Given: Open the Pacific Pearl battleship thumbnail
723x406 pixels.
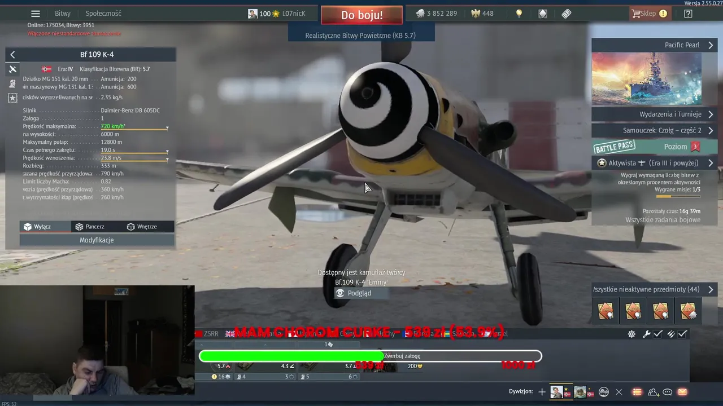Looking at the screenshot, I should point(647,79).
